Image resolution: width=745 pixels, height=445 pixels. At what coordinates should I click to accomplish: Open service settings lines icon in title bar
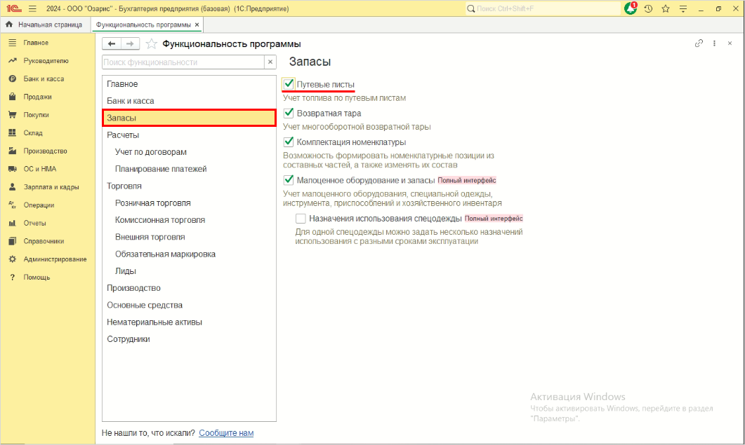click(x=683, y=8)
